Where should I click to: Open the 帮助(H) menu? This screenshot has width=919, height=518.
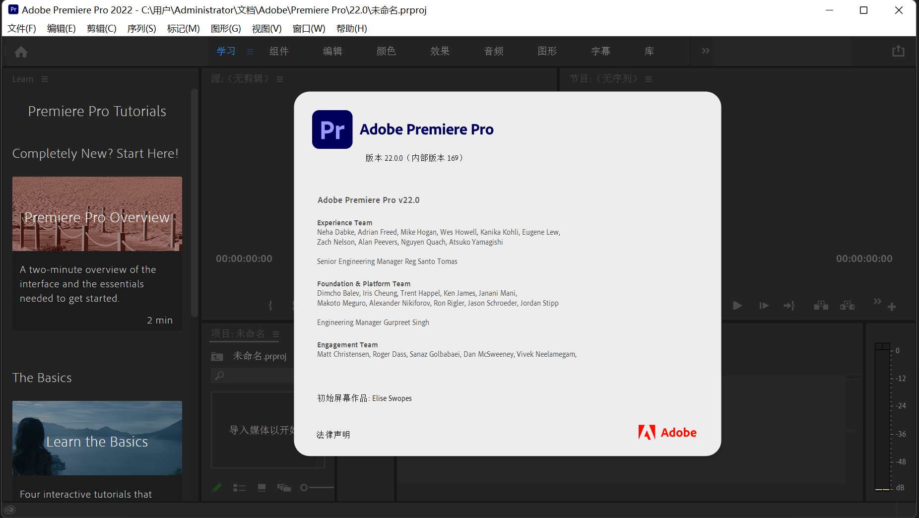click(352, 28)
